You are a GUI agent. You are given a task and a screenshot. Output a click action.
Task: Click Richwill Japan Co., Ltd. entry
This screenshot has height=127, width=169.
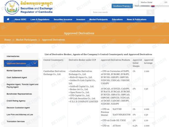(81, 77)
